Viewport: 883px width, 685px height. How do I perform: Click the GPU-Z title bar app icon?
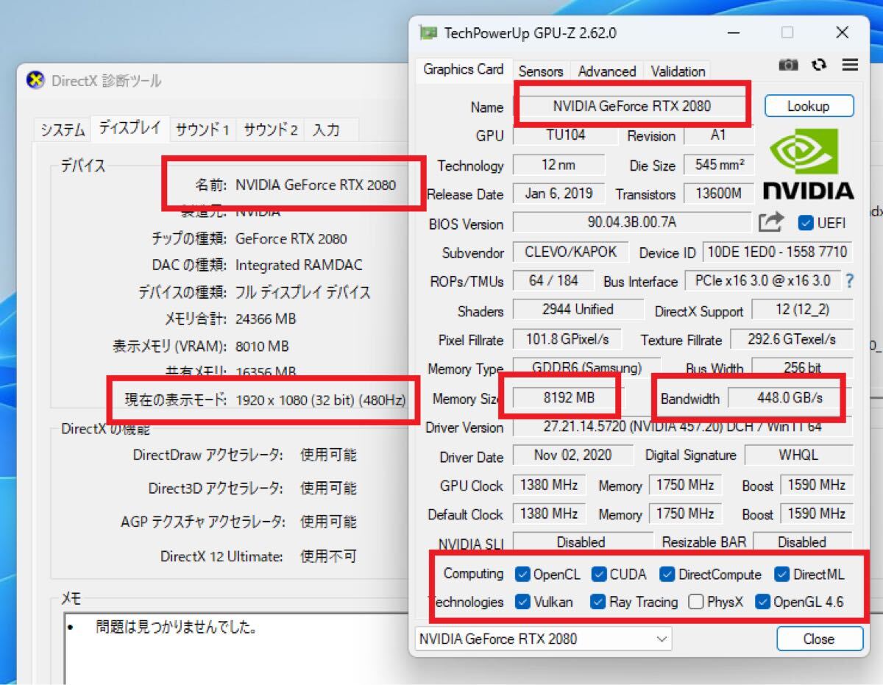coord(428,33)
